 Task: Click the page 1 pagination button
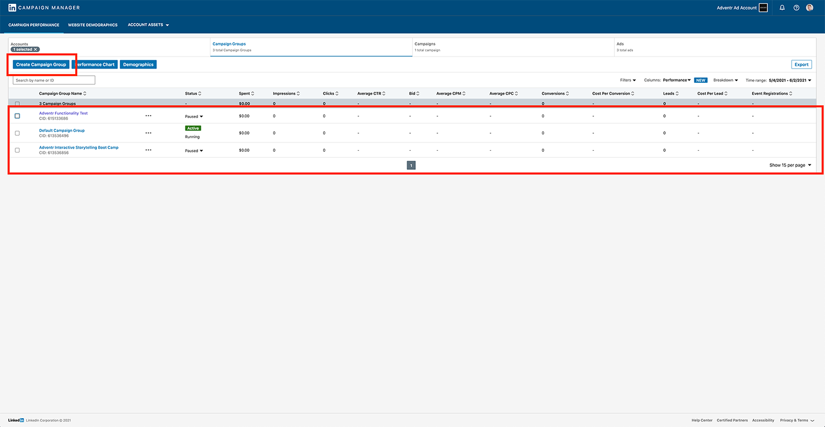coord(411,165)
